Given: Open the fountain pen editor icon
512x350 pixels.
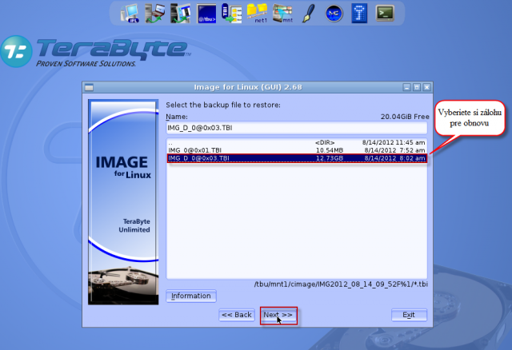Looking at the screenshot, I should 309,14.
